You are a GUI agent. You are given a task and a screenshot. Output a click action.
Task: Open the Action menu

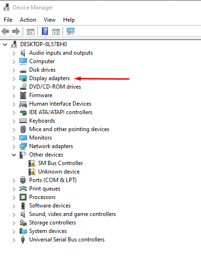pos(28,20)
